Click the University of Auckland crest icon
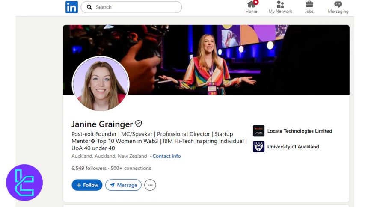 tap(258, 146)
